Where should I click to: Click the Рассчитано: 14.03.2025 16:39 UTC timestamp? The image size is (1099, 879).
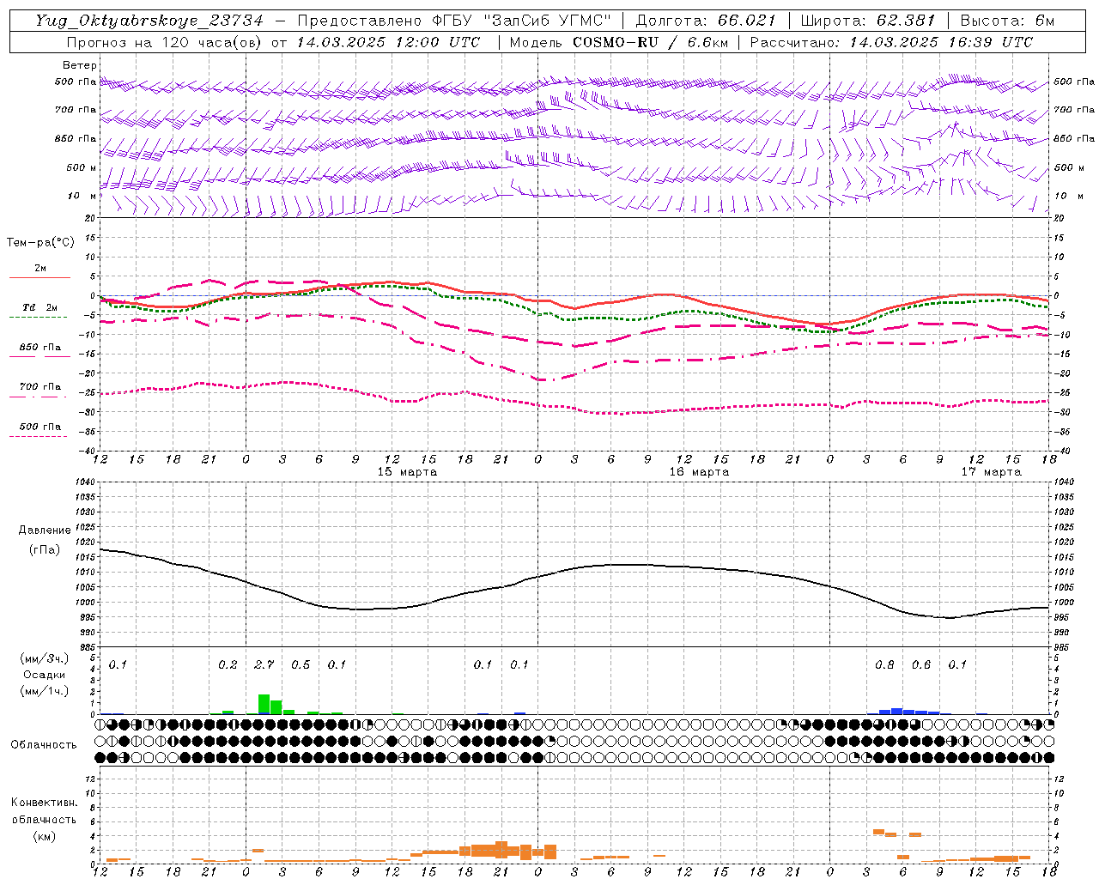891,42
